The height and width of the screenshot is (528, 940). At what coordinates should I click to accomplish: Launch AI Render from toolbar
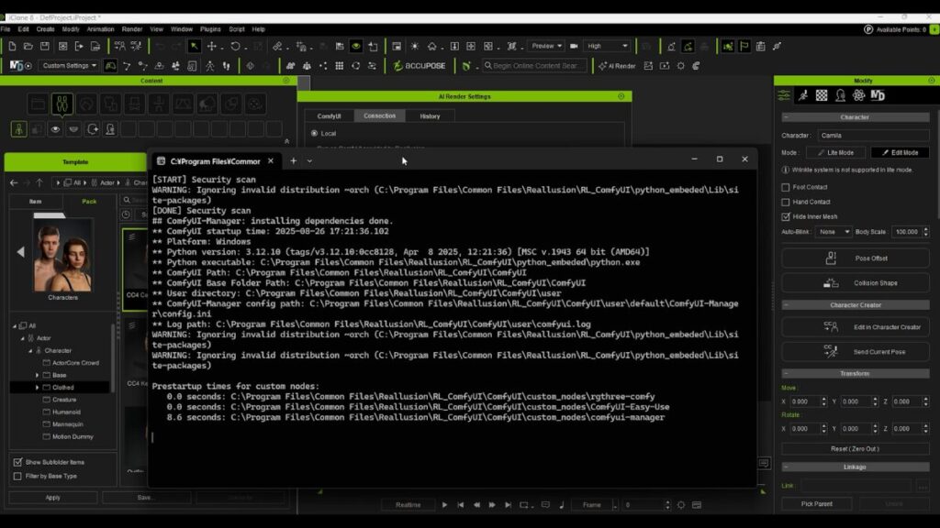617,66
